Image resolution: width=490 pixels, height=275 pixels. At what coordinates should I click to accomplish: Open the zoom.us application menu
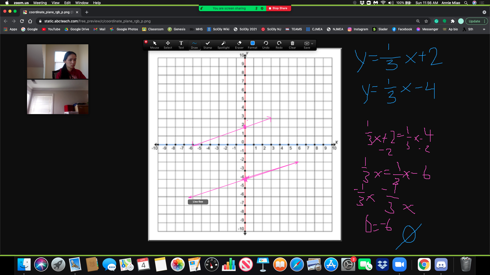pos(21,3)
